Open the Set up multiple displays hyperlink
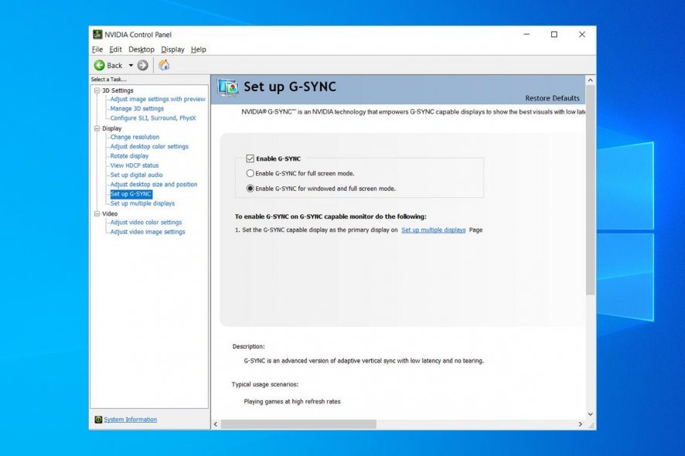Viewport: 685px width, 456px height. 434,230
